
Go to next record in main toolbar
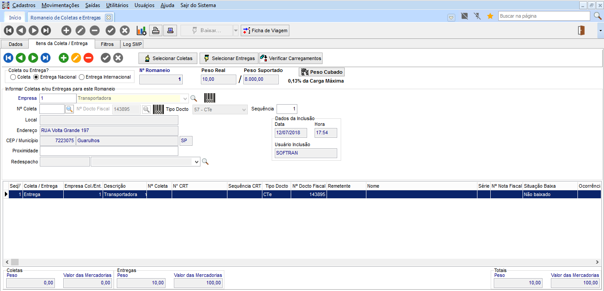point(34,30)
